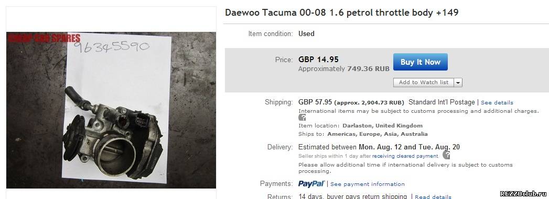Open See payment information link
The image size is (549, 199).
pyautogui.click(x=367, y=184)
